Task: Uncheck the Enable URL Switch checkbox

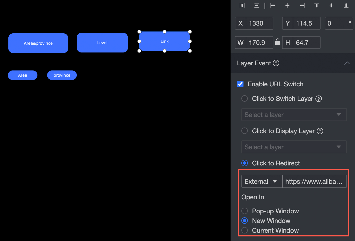Action: point(240,84)
